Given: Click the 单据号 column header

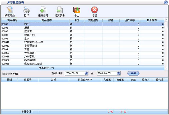Looking at the screenshot, I should pyautogui.click(x=28, y=80).
